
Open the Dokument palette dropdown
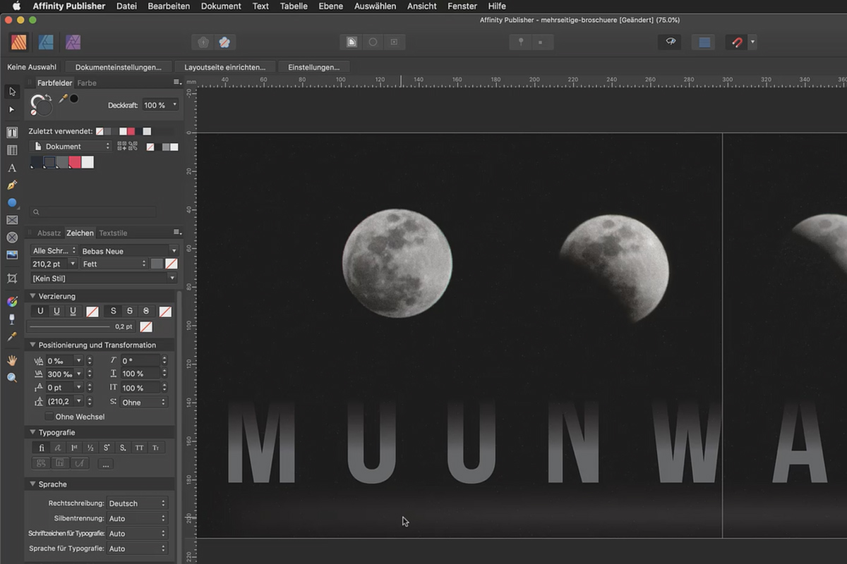pyautogui.click(x=71, y=147)
